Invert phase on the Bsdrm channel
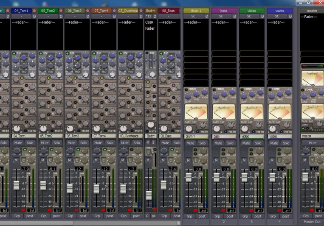324x226 pixels. tap(155, 16)
